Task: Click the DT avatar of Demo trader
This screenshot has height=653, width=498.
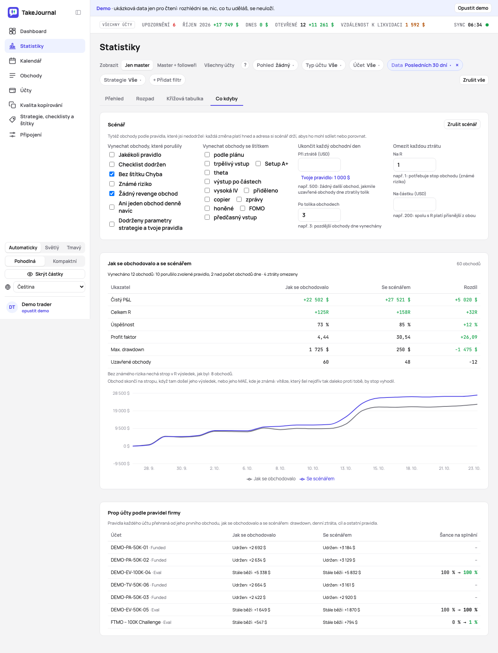Action: tap(12, 307)
